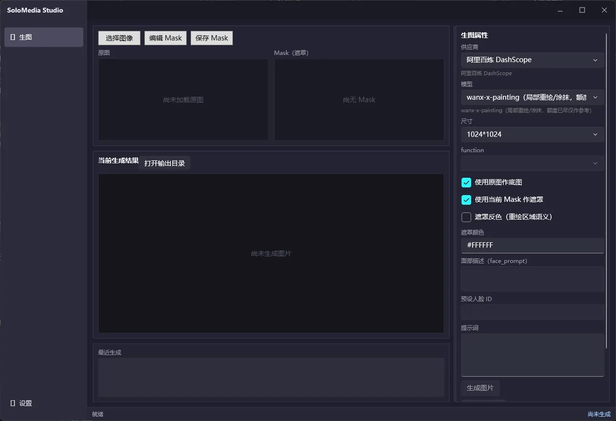Open the empty function dropdown
The height and width of the screenshot is (421, 616).
coord(532,163)
